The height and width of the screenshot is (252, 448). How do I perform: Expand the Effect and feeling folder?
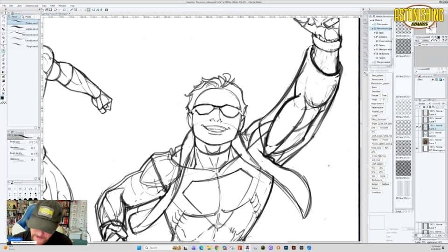[x=375, y=49]
